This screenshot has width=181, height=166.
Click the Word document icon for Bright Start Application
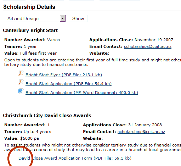click(21, 91)
